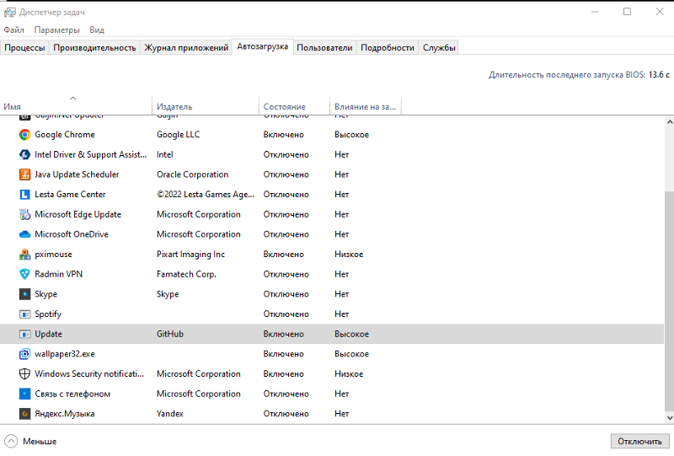Click the Google Chrome icon in list

(25, 135)
